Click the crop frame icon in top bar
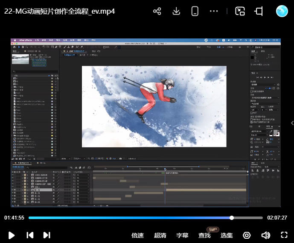 click(x=259, y=12)
